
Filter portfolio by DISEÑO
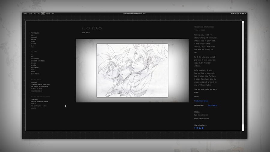tap(33, 65)
